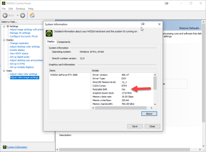Open Manage 3D settings
Screen dimensions: 206x152
(x=20, y=33)
